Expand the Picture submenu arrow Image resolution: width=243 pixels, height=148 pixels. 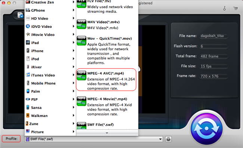pyautogui.click(x=73, y=132)
